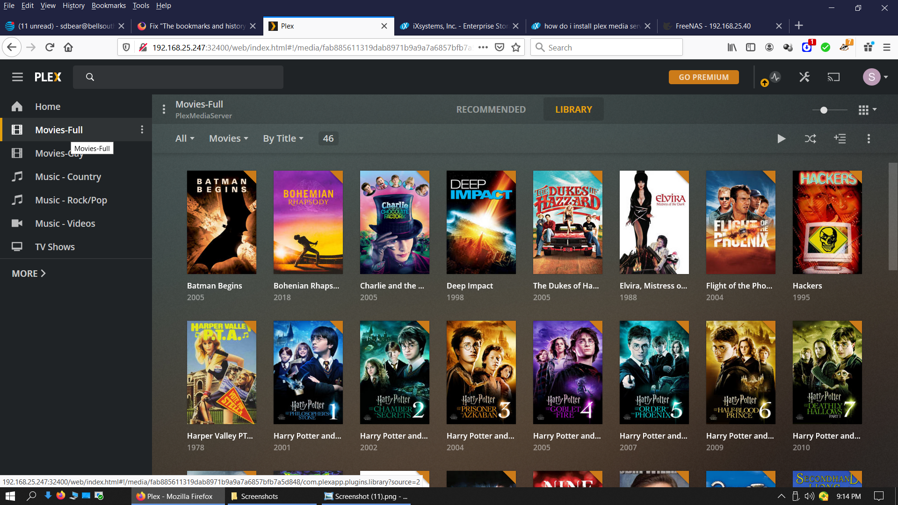Open the Movies type dropdown
Image resolution: width=898 pixels, height=505 pixels.
point(228,138)
